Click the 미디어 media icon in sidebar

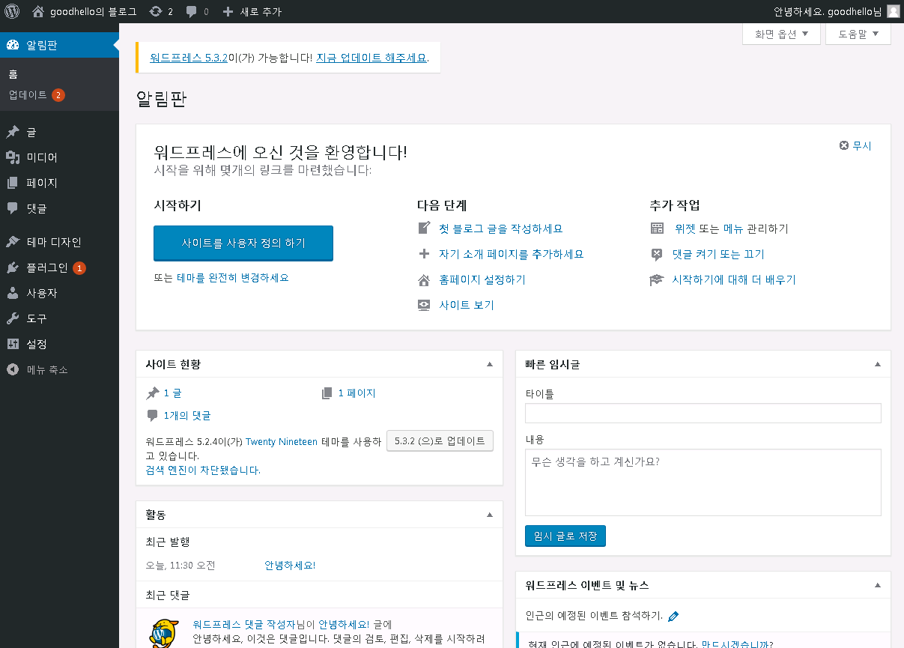13,157
